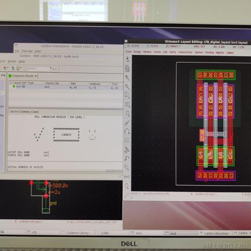Open Transcript menu in Calibre Interactive
Image resolution: width=251 pixels, height=251 pixels.
pyautogui.click(x=27, y=51)
